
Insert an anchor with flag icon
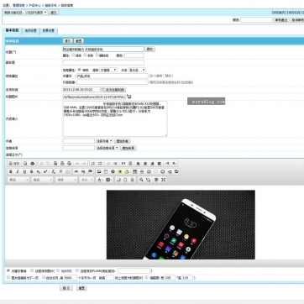[90, 171]
